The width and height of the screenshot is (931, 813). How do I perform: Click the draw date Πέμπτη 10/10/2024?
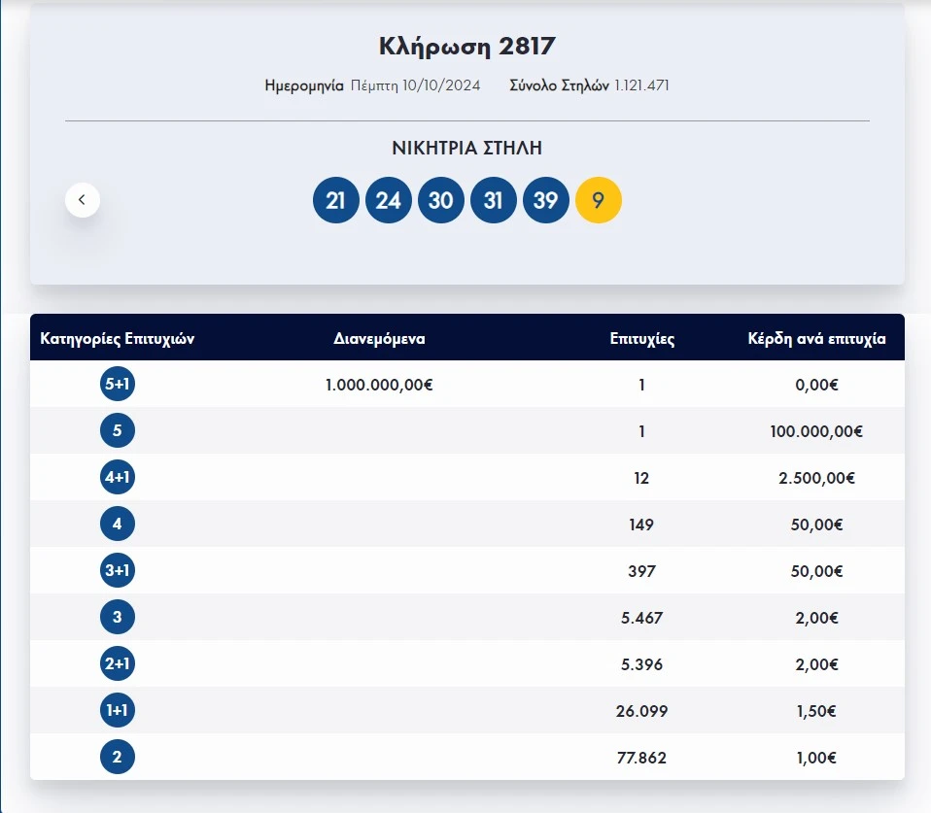click(x=415, y=85)
